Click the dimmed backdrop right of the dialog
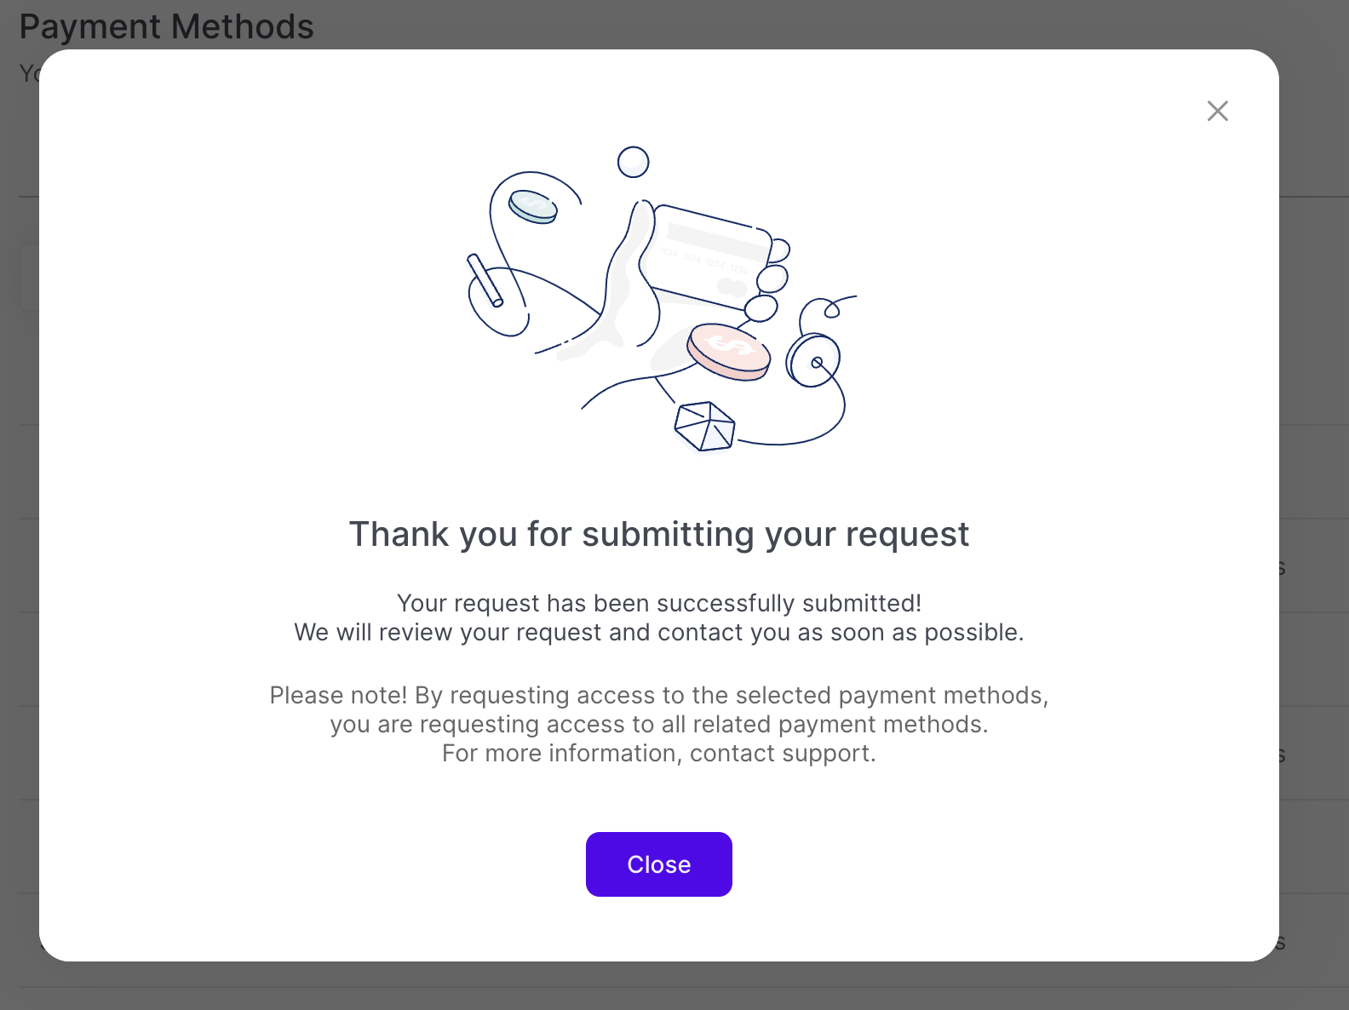 pos(1314,511)
